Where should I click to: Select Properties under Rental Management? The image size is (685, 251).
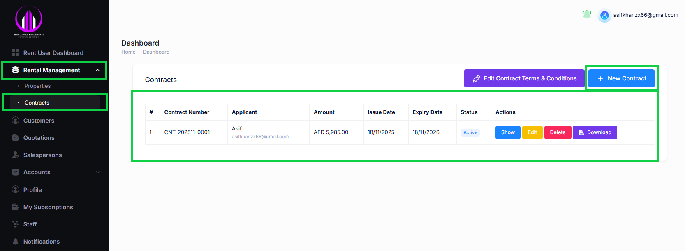(x=37, y=86)
